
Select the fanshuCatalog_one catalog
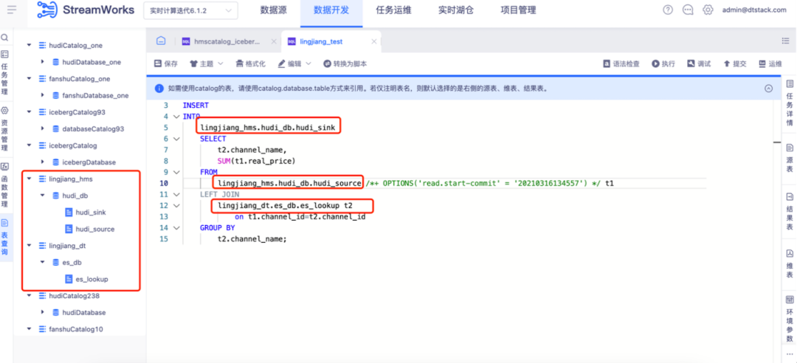79,79
